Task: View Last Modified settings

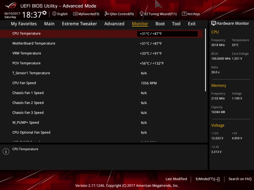Action: pos(176,179)
